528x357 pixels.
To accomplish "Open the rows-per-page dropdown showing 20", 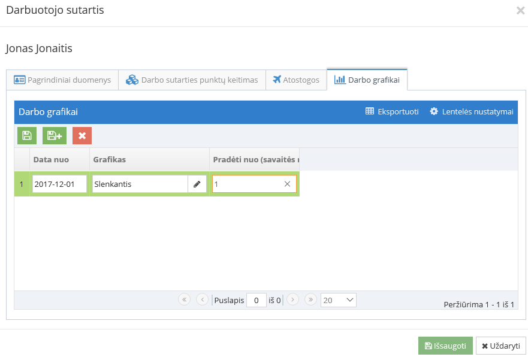I will coord(339,299).
